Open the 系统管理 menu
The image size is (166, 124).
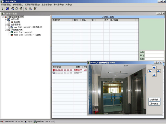[6, 5]
